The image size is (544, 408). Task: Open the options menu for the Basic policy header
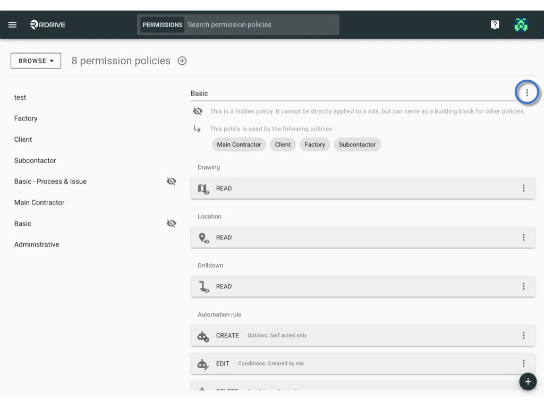click(526, 92)
